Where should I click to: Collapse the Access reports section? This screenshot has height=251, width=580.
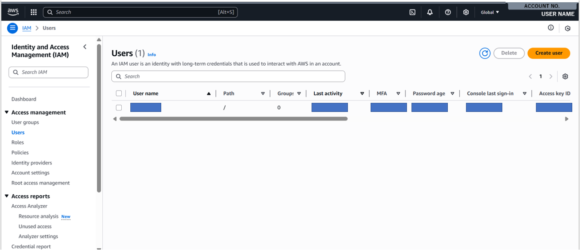[x=7, y=196]
